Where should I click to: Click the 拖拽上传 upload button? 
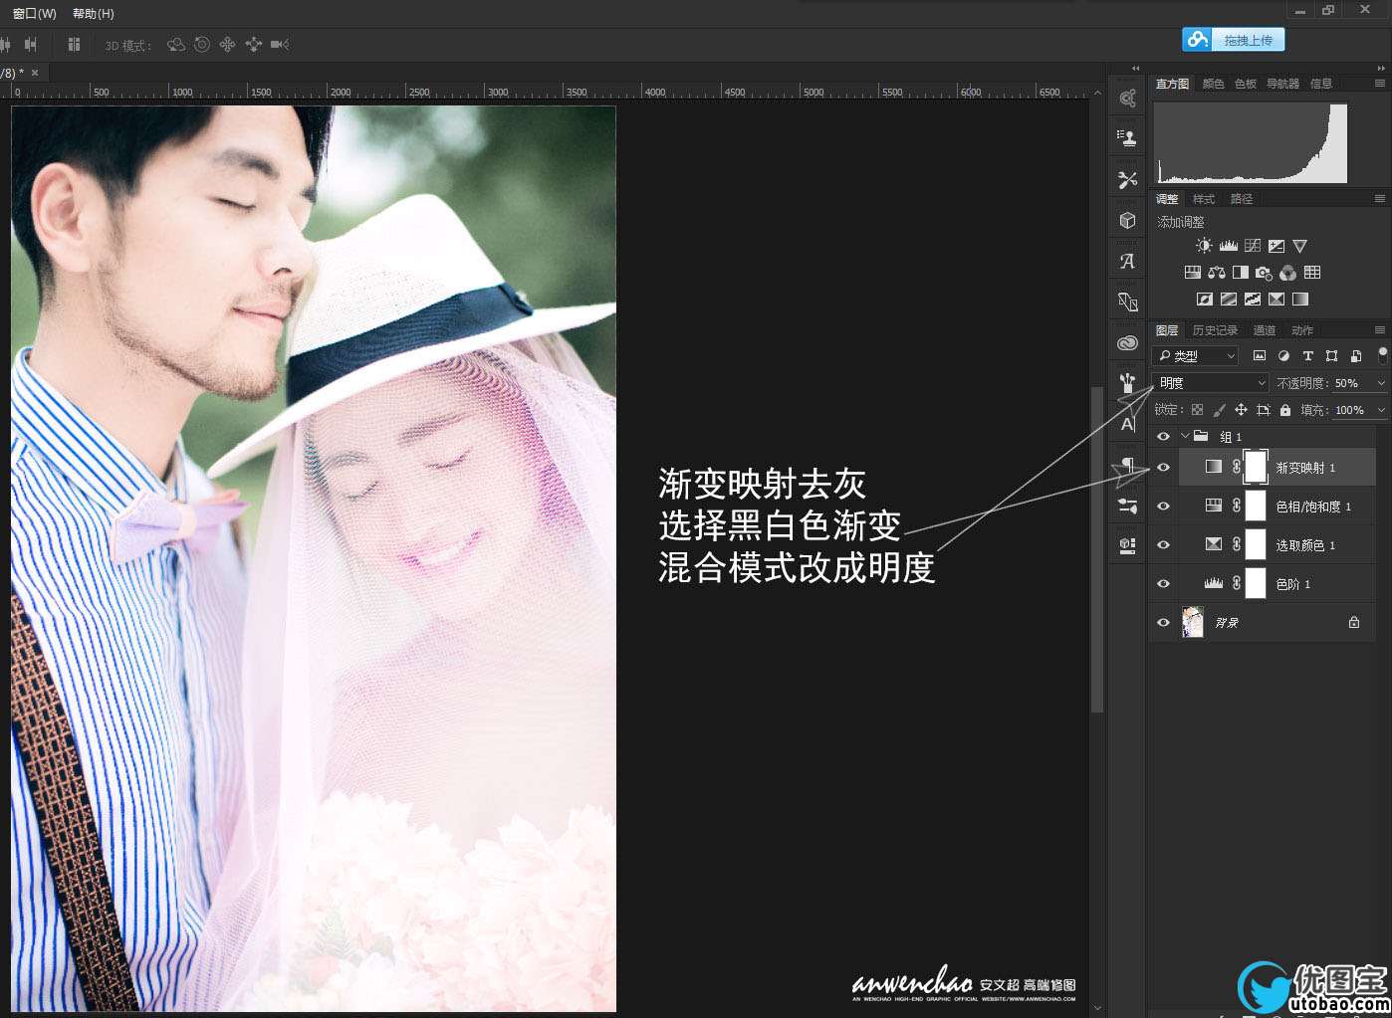click(1234, 40)
